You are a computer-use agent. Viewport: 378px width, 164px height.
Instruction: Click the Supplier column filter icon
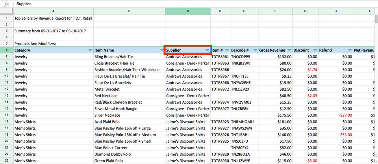207,50
